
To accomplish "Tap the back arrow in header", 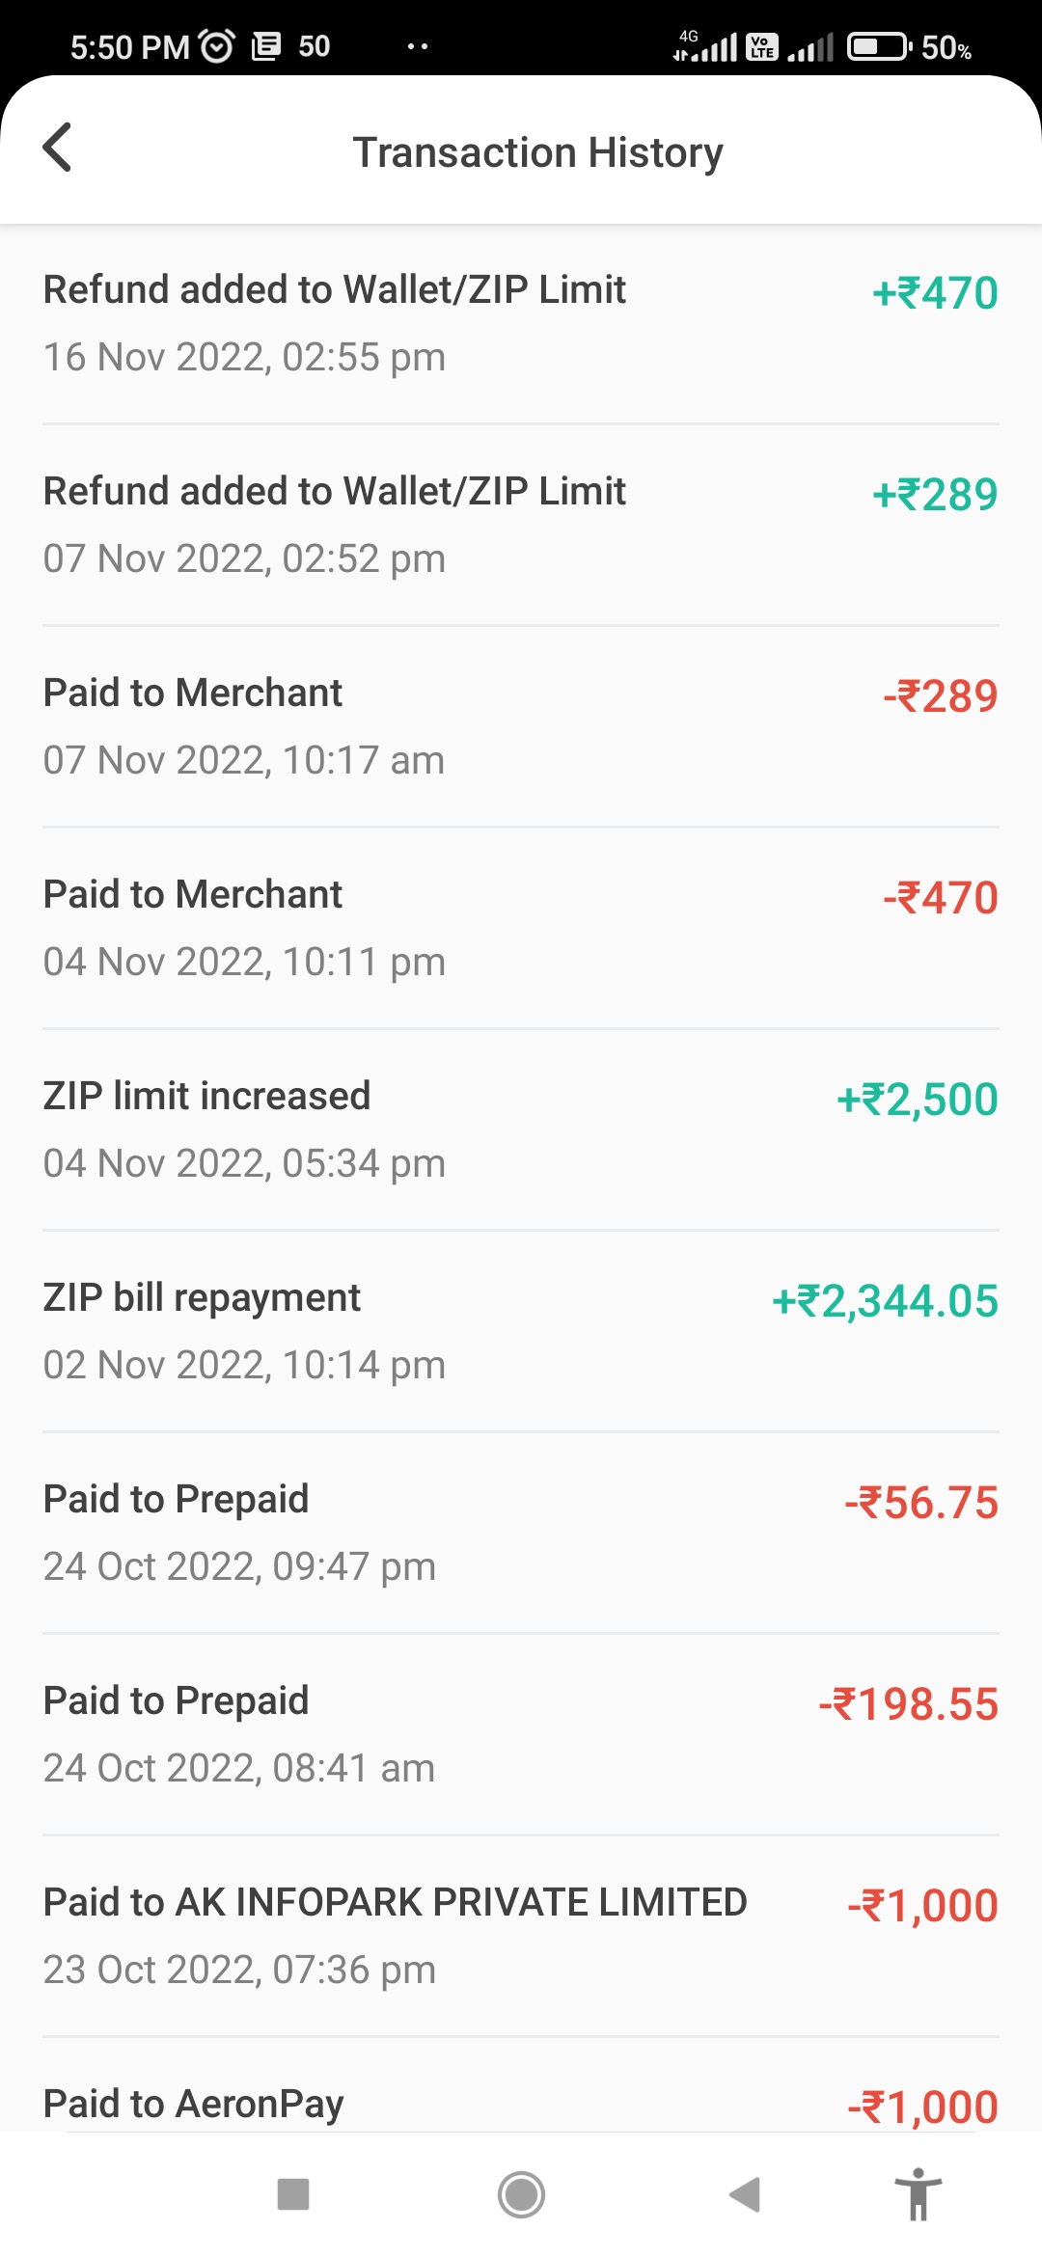I will pos(58,148).
